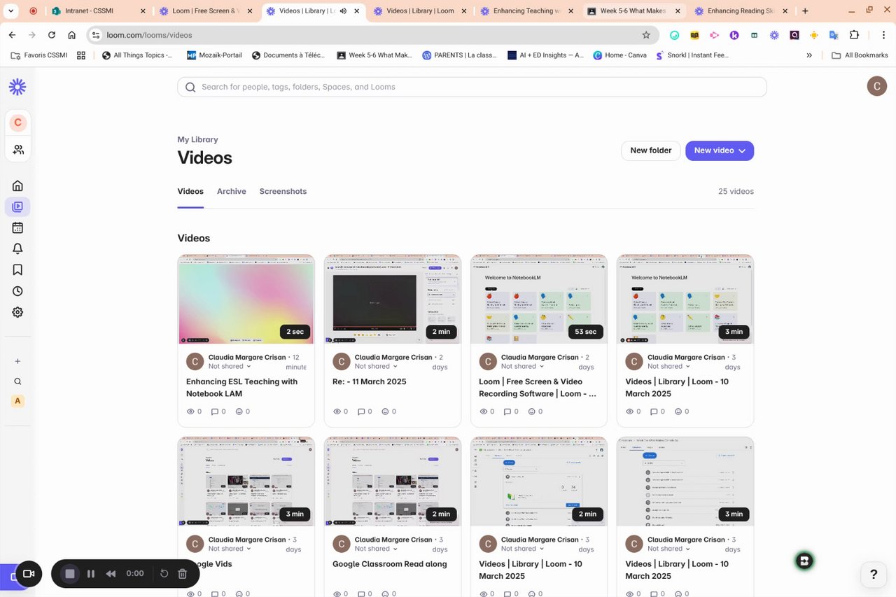The width and height of the screenshot is (896, 597).
Task: Switch to the Intranet - CSSMI browser tab
Action: point(98,11)
